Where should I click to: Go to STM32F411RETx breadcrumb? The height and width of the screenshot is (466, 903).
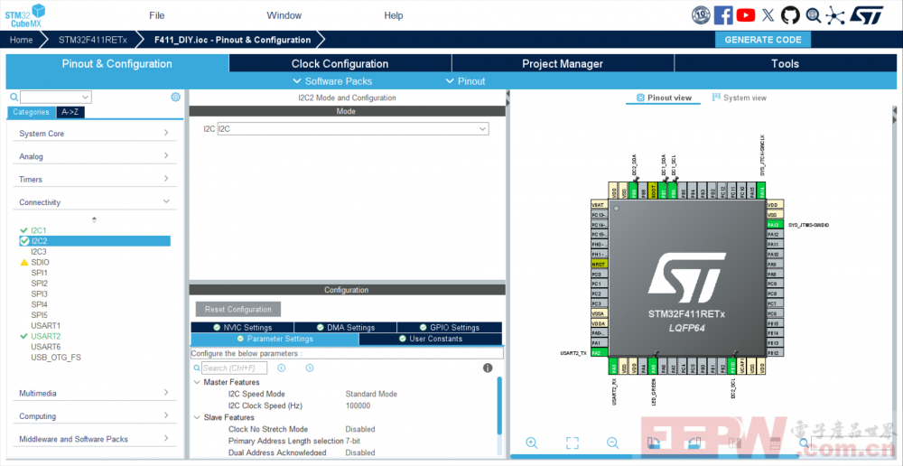point(93,40)
